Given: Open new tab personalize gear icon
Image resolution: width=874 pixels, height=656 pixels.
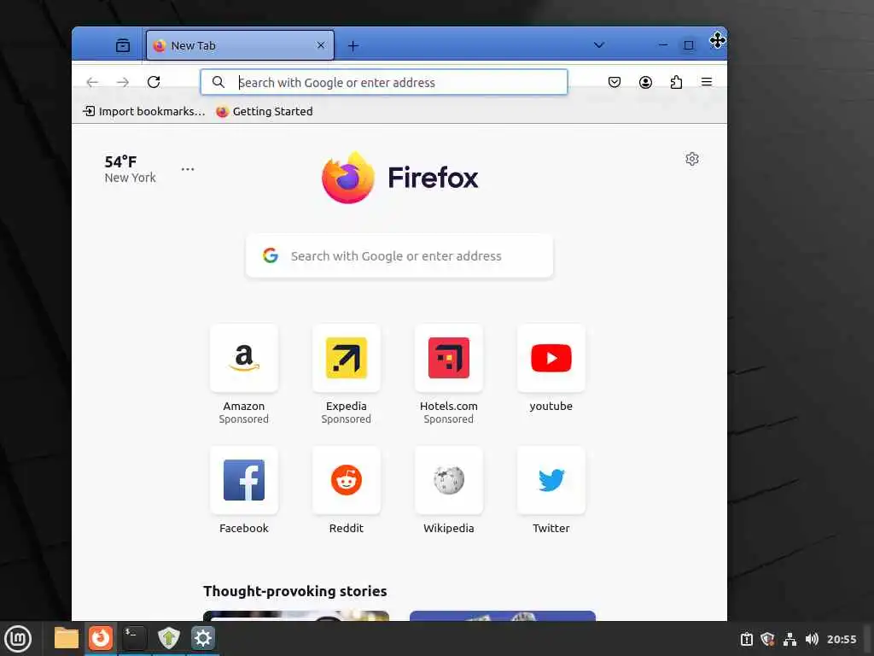Looking at the screenshot, I should [692, 159].
